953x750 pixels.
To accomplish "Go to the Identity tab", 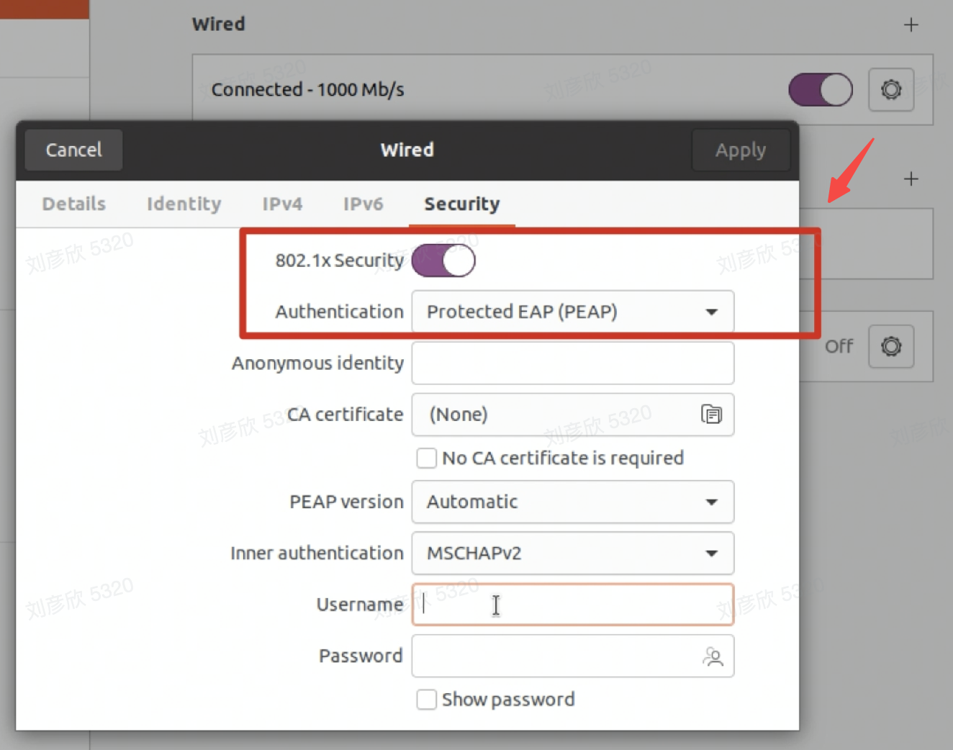I will pyautogui.click(x=184, y=204).
